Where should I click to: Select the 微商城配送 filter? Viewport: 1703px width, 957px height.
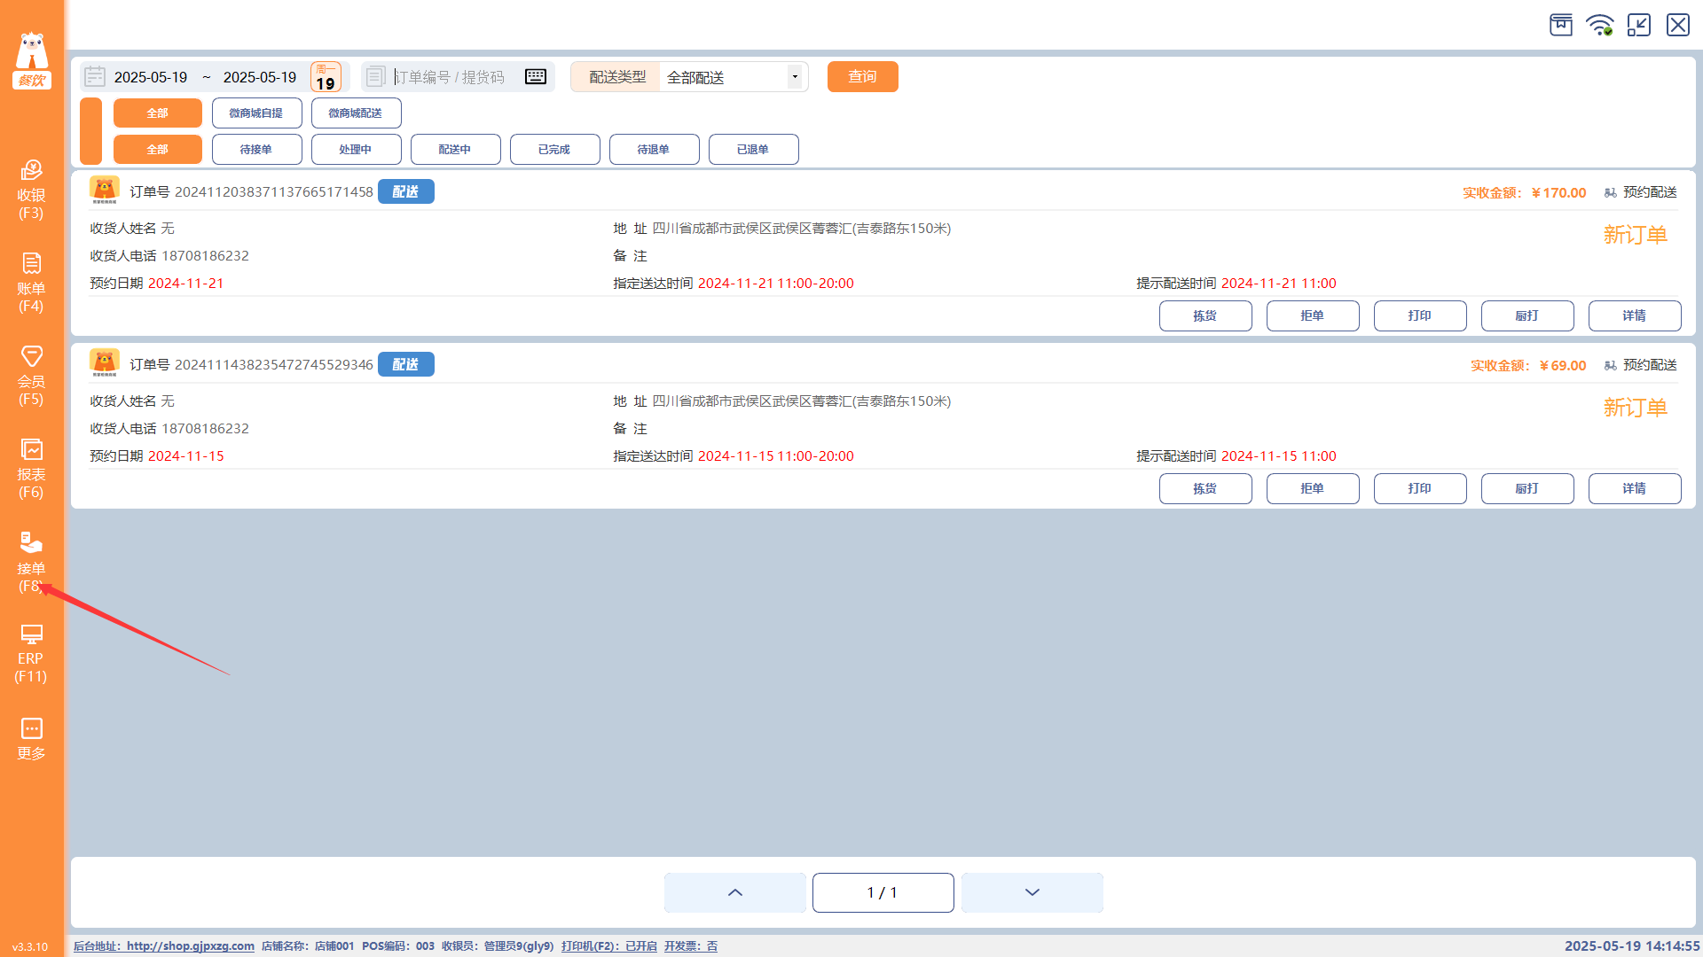pyautogui.click(x=356, y=113)
